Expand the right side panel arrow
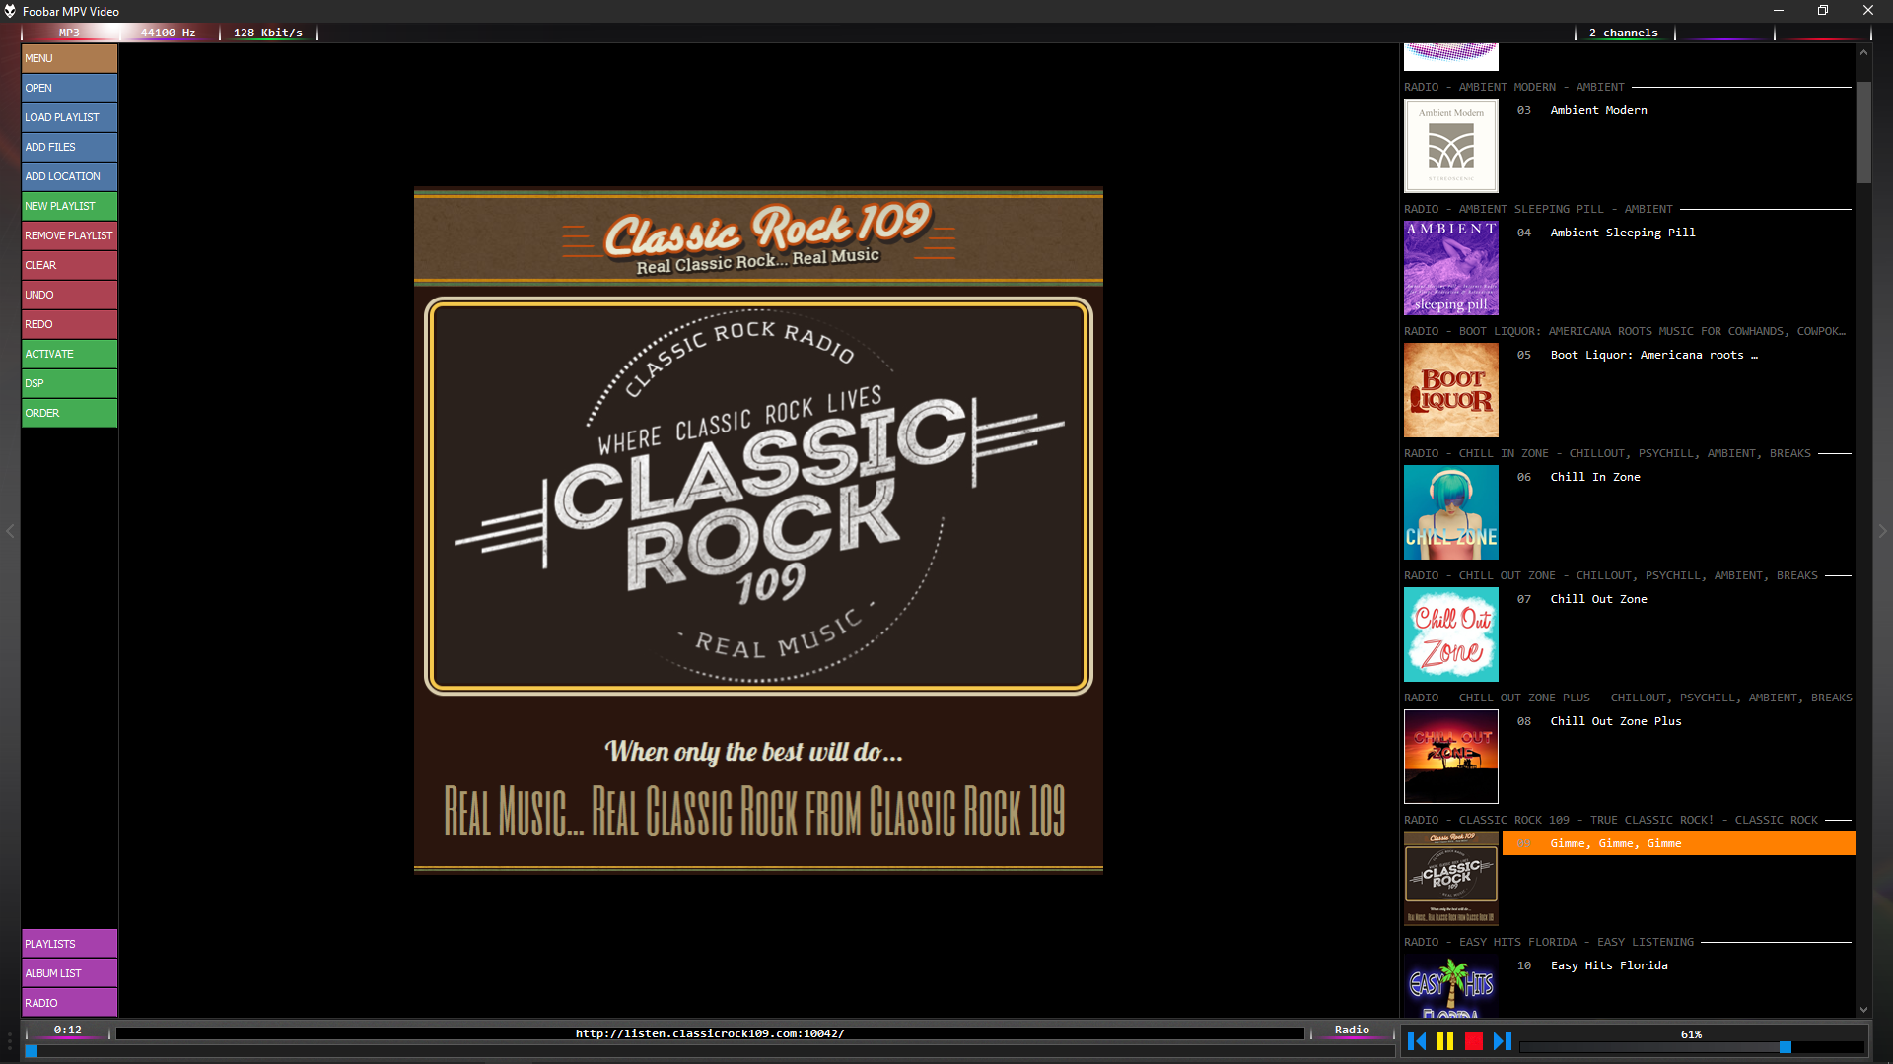Viewport: 1893px width, 1064px height. [x=1882, y=531]
